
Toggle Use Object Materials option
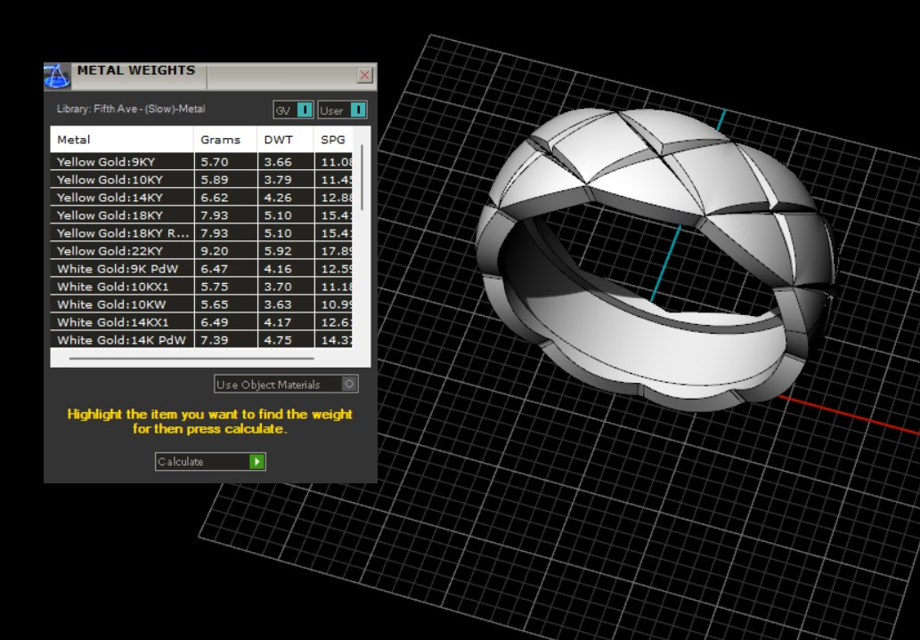(x=286, y=385)
